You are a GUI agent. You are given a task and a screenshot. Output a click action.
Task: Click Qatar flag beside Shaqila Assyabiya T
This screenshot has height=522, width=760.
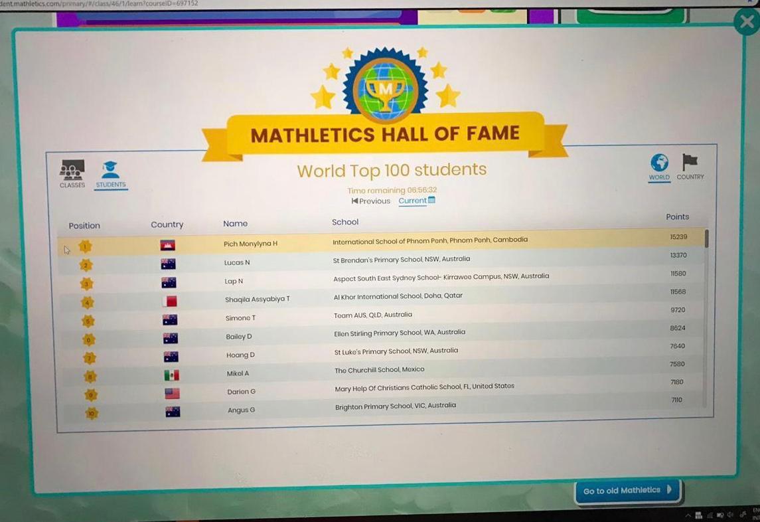(169, 301)
